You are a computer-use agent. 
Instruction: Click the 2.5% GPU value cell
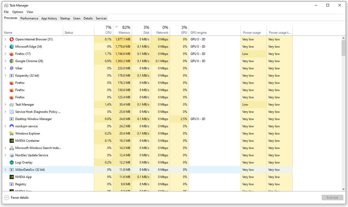[x=179, y=119]
